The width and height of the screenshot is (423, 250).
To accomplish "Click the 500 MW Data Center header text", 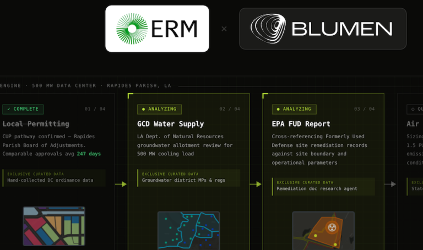I will coord(64,85).
